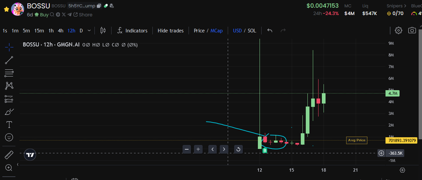Screen dimensions: 422x180
Task: Click the BOSSU 12h GMGN.AI chart legend
Action: [51, 45]
